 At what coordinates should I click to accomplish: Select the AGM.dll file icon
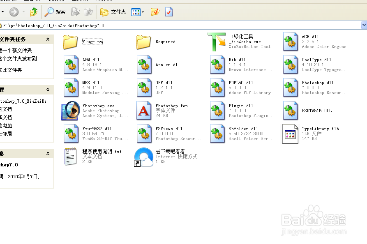[71, 64]
